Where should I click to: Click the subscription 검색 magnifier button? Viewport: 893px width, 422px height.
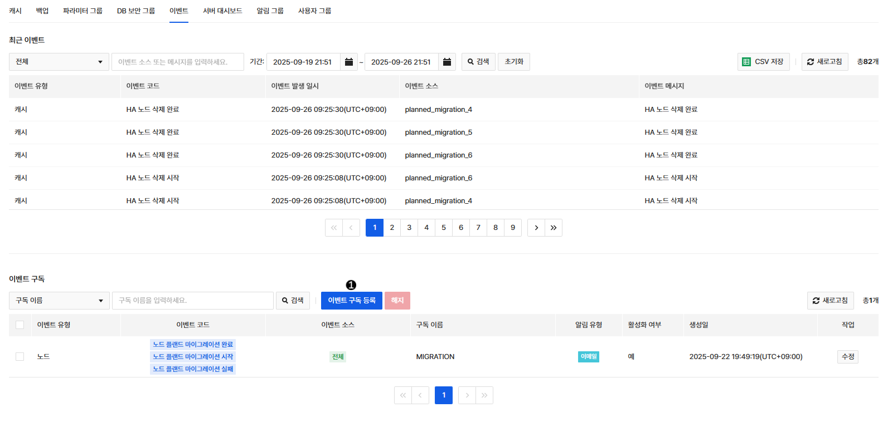[x=293, y=301]
